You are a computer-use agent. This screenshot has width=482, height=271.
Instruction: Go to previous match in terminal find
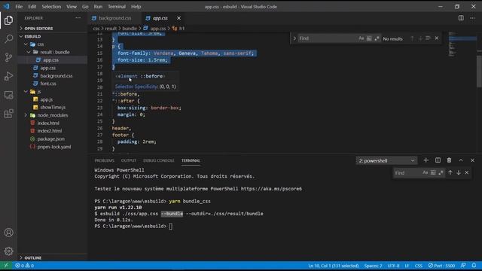tap(450, 172)
